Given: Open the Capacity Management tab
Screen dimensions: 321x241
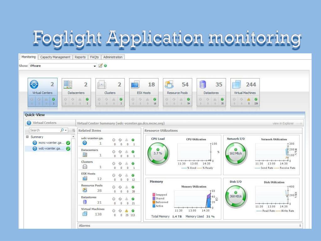Looking at the screenshot, I should pos(55,57).
